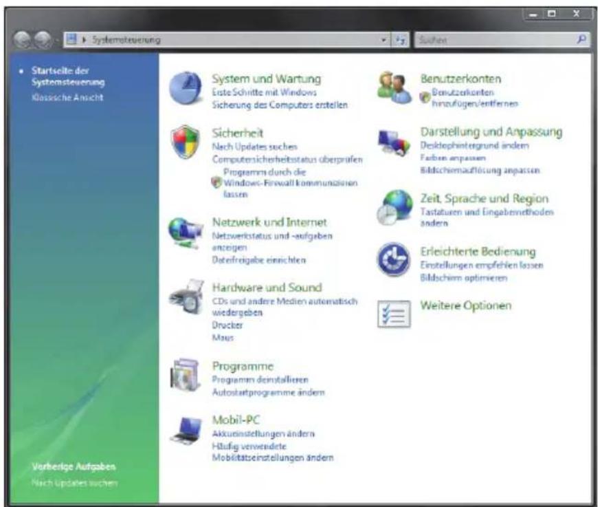Open the Sicherheit shield icon

185,142
